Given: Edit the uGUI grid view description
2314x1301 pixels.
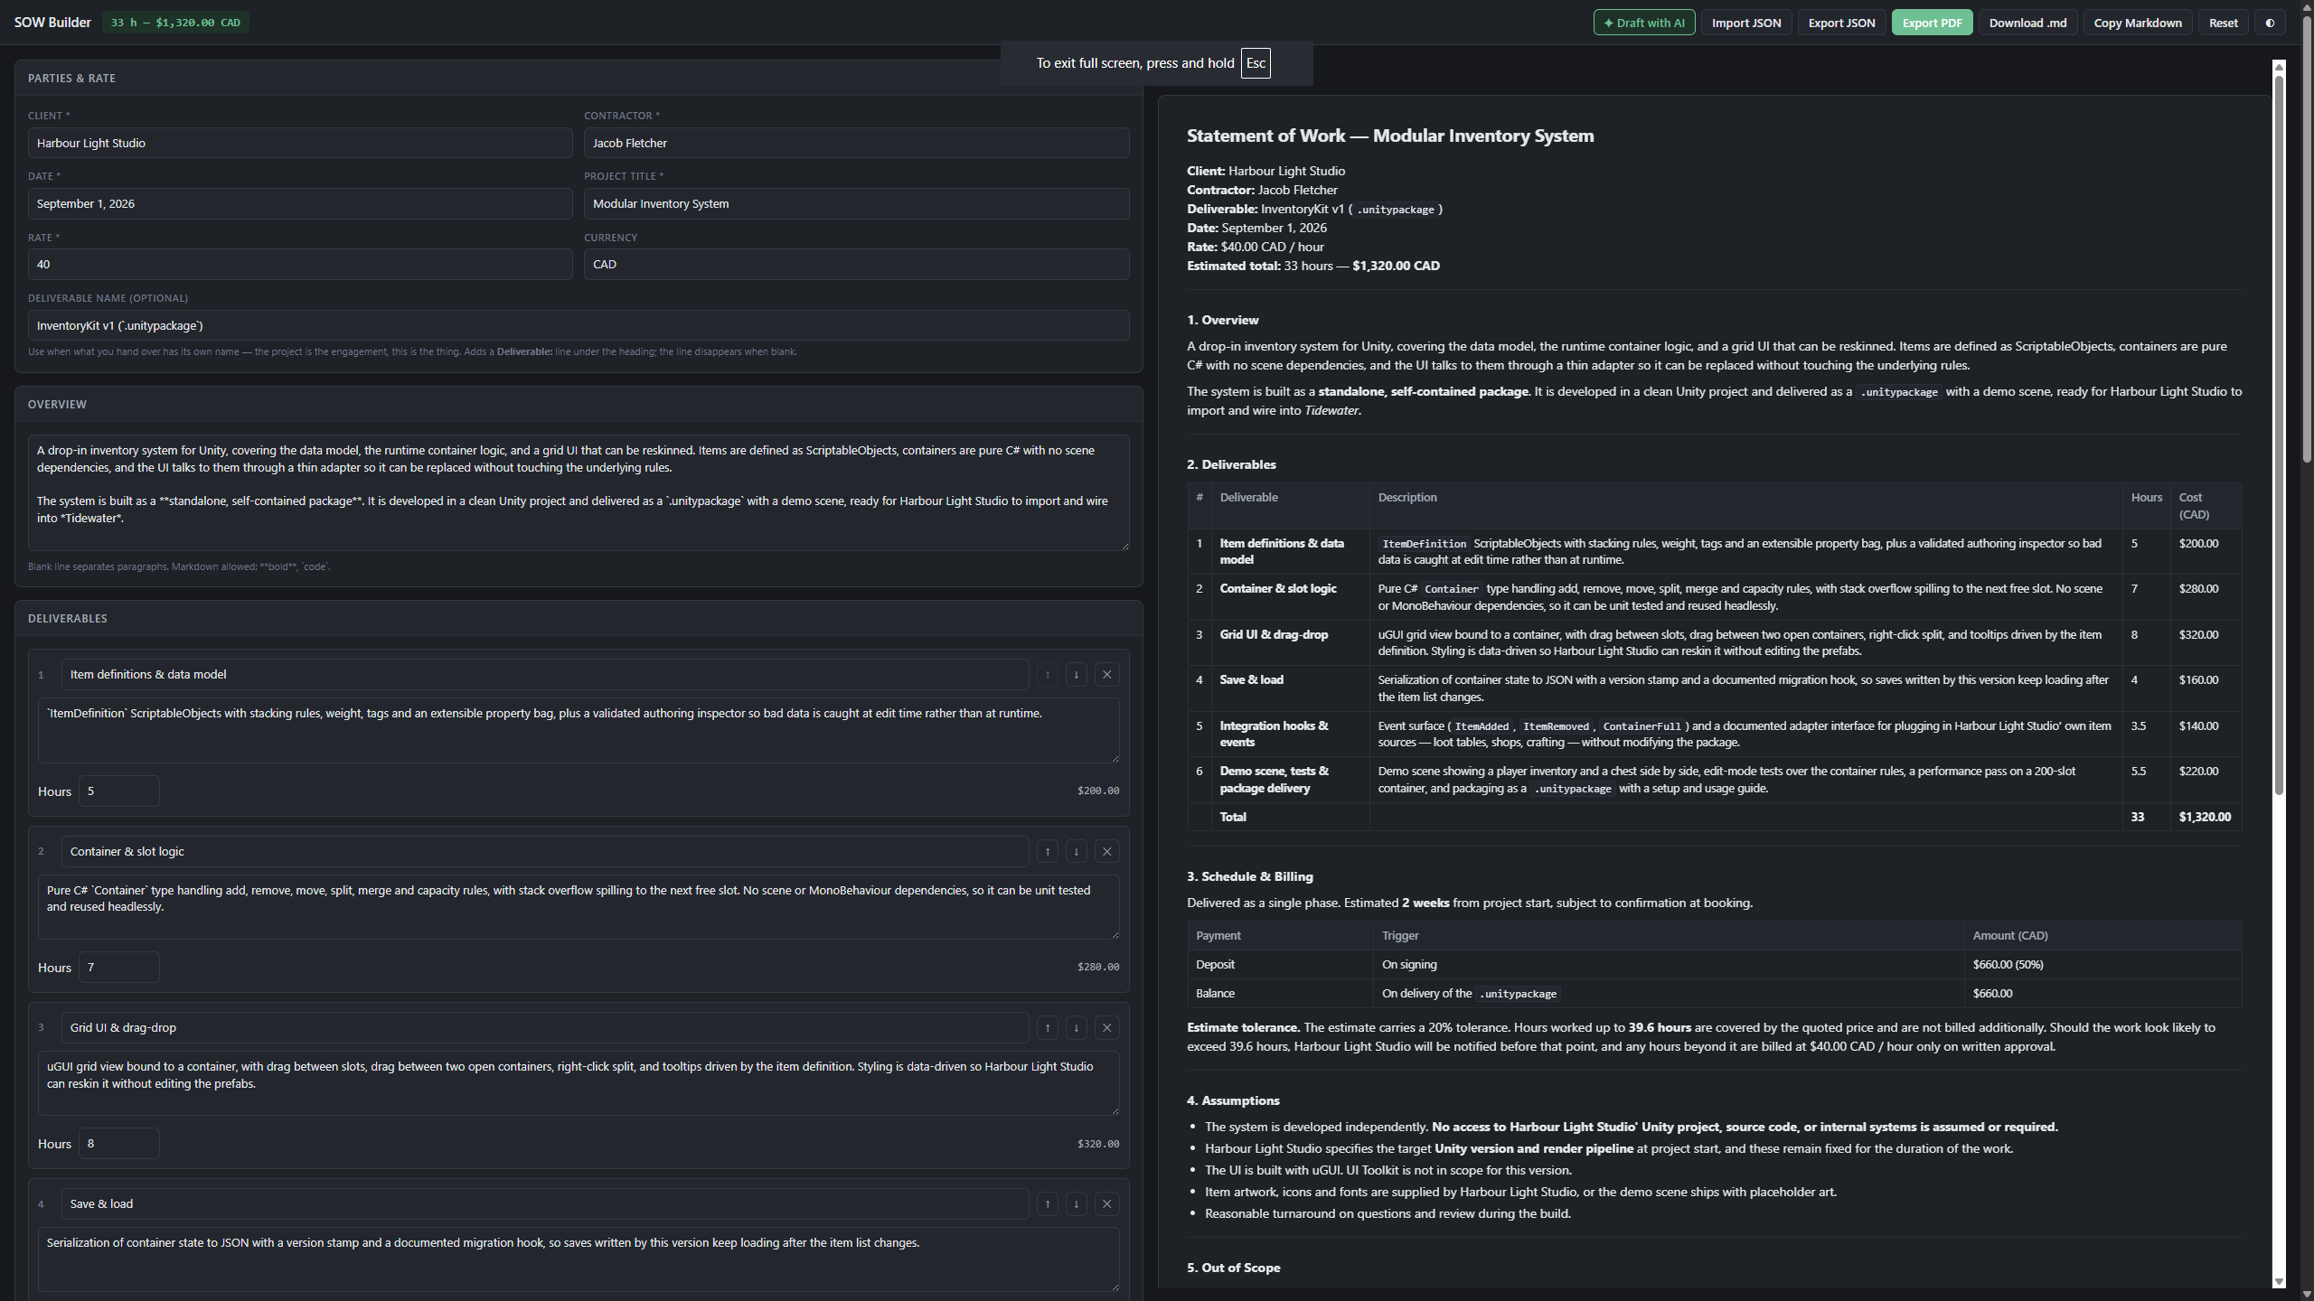Looking at the screenshot, I should tap(578, 1082).
